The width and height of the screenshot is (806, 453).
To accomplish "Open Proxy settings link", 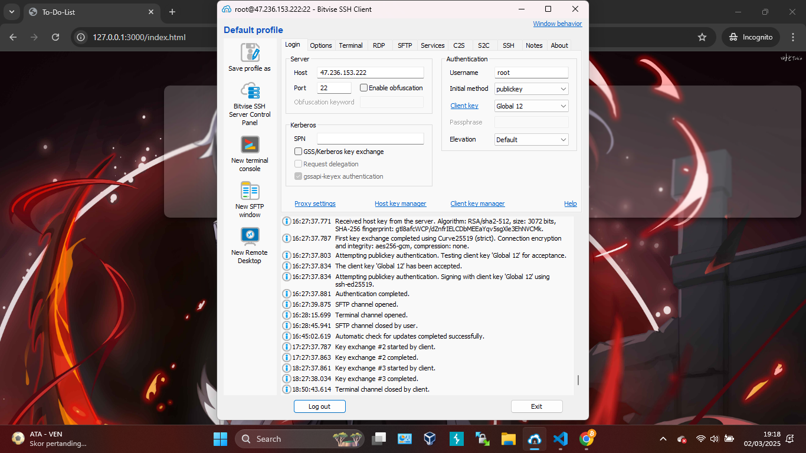I will pyautogui.click(x=315, y=203).
